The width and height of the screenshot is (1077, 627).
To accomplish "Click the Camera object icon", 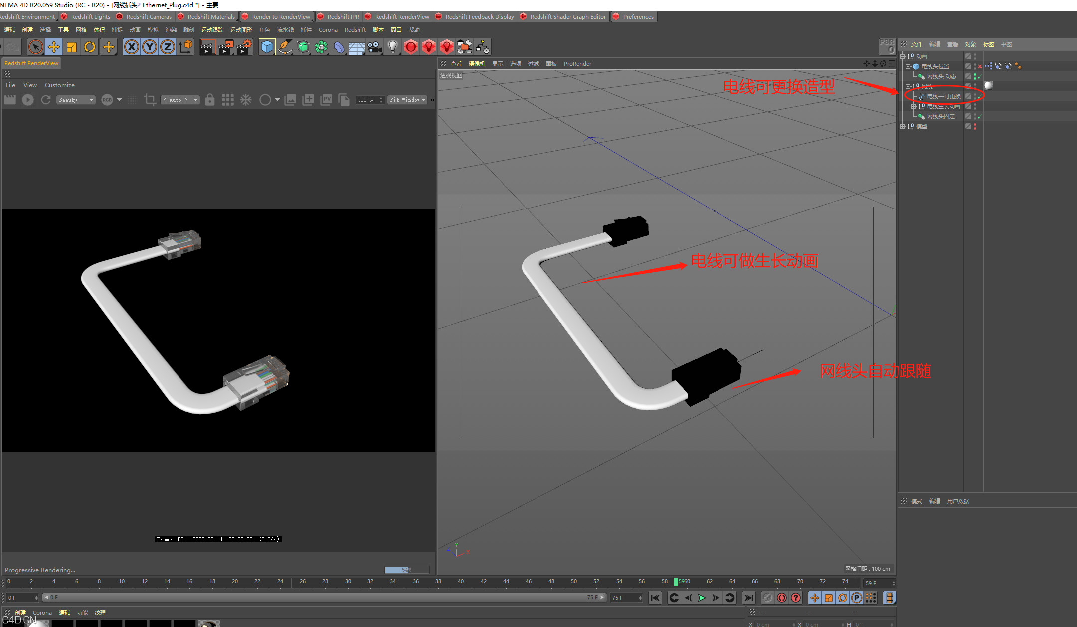I will [x=374, y=47].
